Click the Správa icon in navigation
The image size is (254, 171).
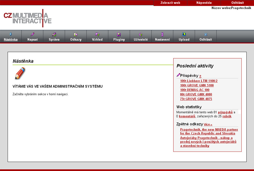[54, 34]
